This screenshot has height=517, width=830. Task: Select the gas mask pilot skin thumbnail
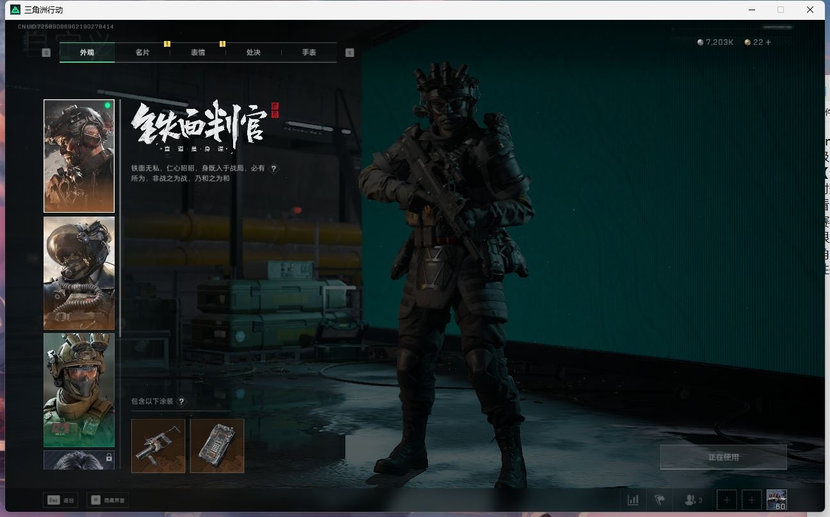point(79,273)
